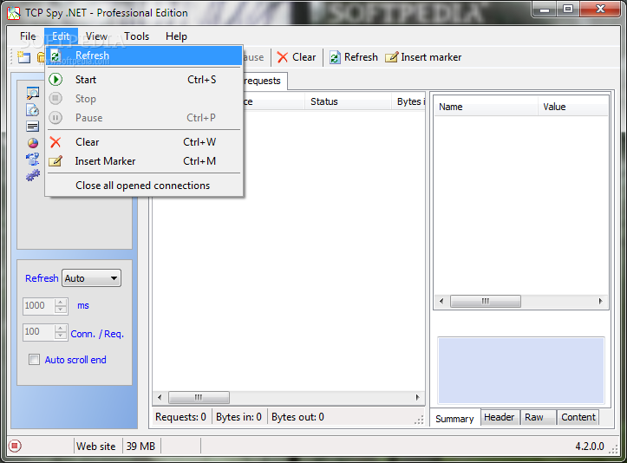Click the red stop icon in status bar

click(15, 446)
